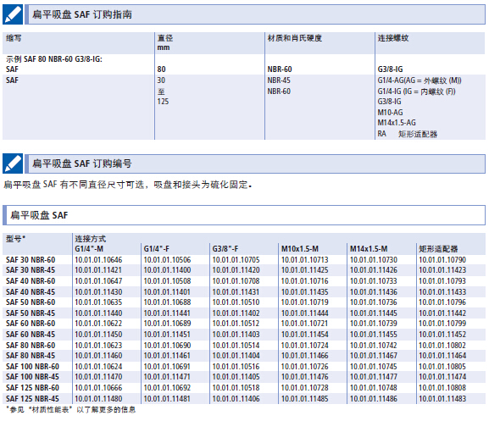
Task: Select the M14x1.5-M column header
Action: click(369, 249)
